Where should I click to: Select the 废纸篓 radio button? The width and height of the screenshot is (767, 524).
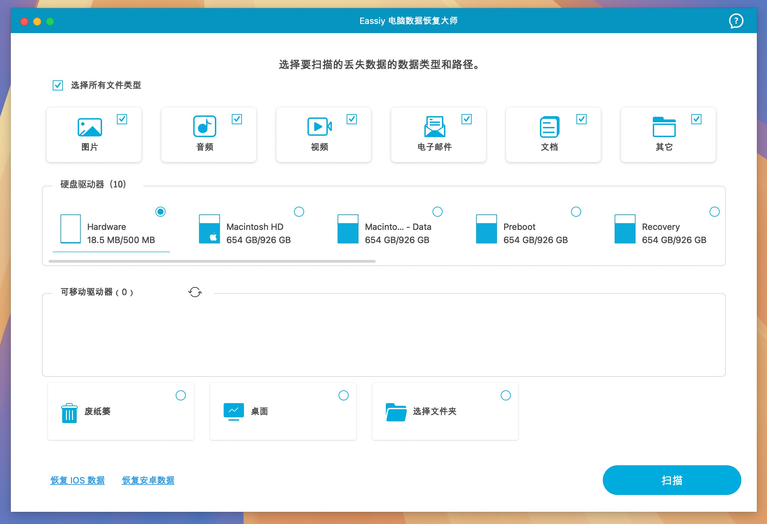coord(181,395)
